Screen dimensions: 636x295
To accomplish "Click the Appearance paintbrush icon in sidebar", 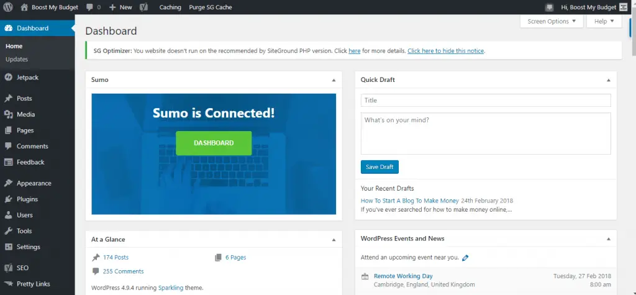I will point(9,183).
